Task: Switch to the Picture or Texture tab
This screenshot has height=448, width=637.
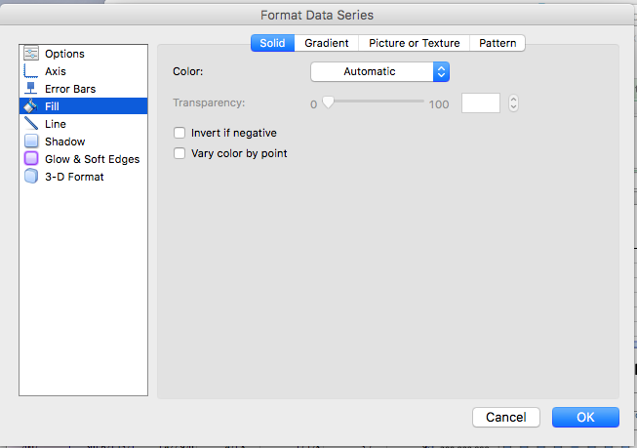Action: click(414, 43)
